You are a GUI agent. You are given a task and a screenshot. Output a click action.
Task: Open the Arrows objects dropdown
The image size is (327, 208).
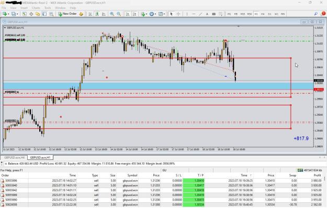220,14
